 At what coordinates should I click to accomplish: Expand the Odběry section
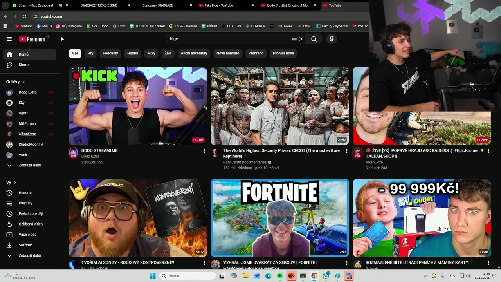(16, 82)
